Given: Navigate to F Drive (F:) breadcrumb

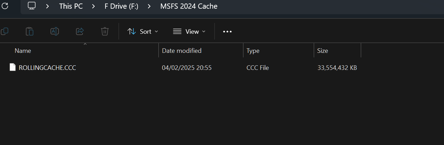Looking at the screenshot, I should tap(122, 6).
